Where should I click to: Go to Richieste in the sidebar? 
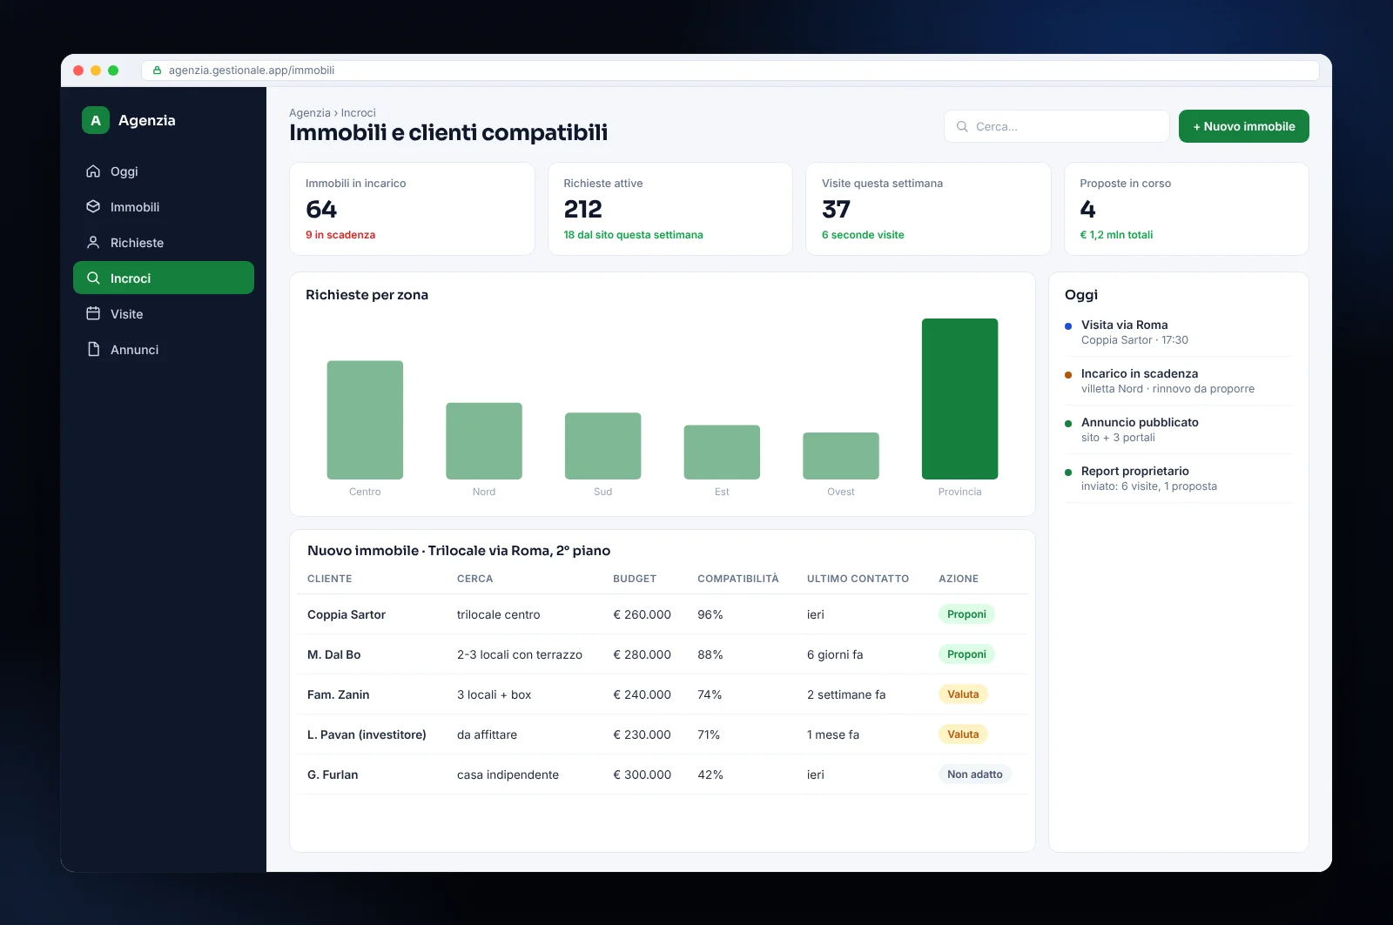(164, 243)
